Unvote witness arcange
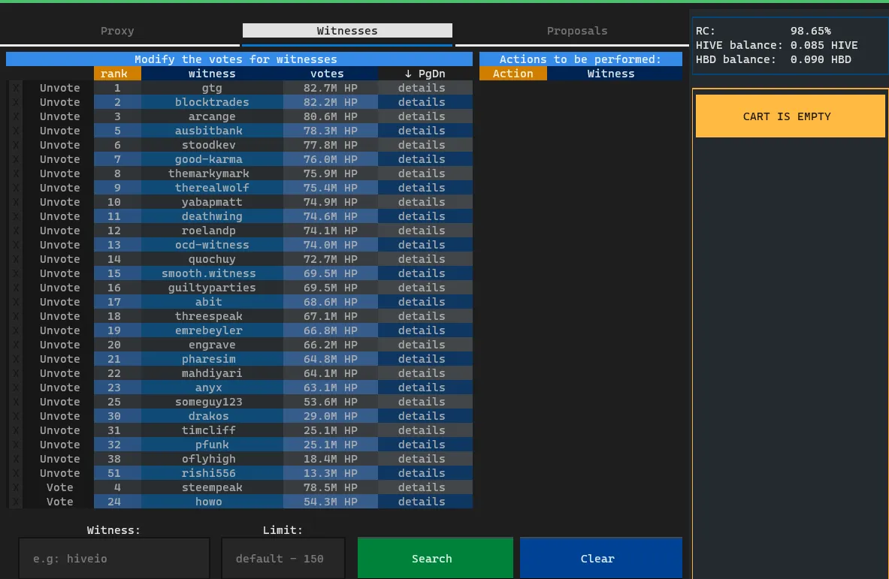 tap(59, 116)
